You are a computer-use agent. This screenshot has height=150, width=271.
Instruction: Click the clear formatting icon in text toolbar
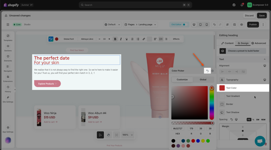pyautogui.click(x=167, y=39)
